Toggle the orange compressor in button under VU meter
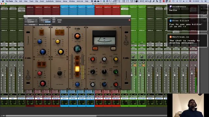 coord(95,48)
